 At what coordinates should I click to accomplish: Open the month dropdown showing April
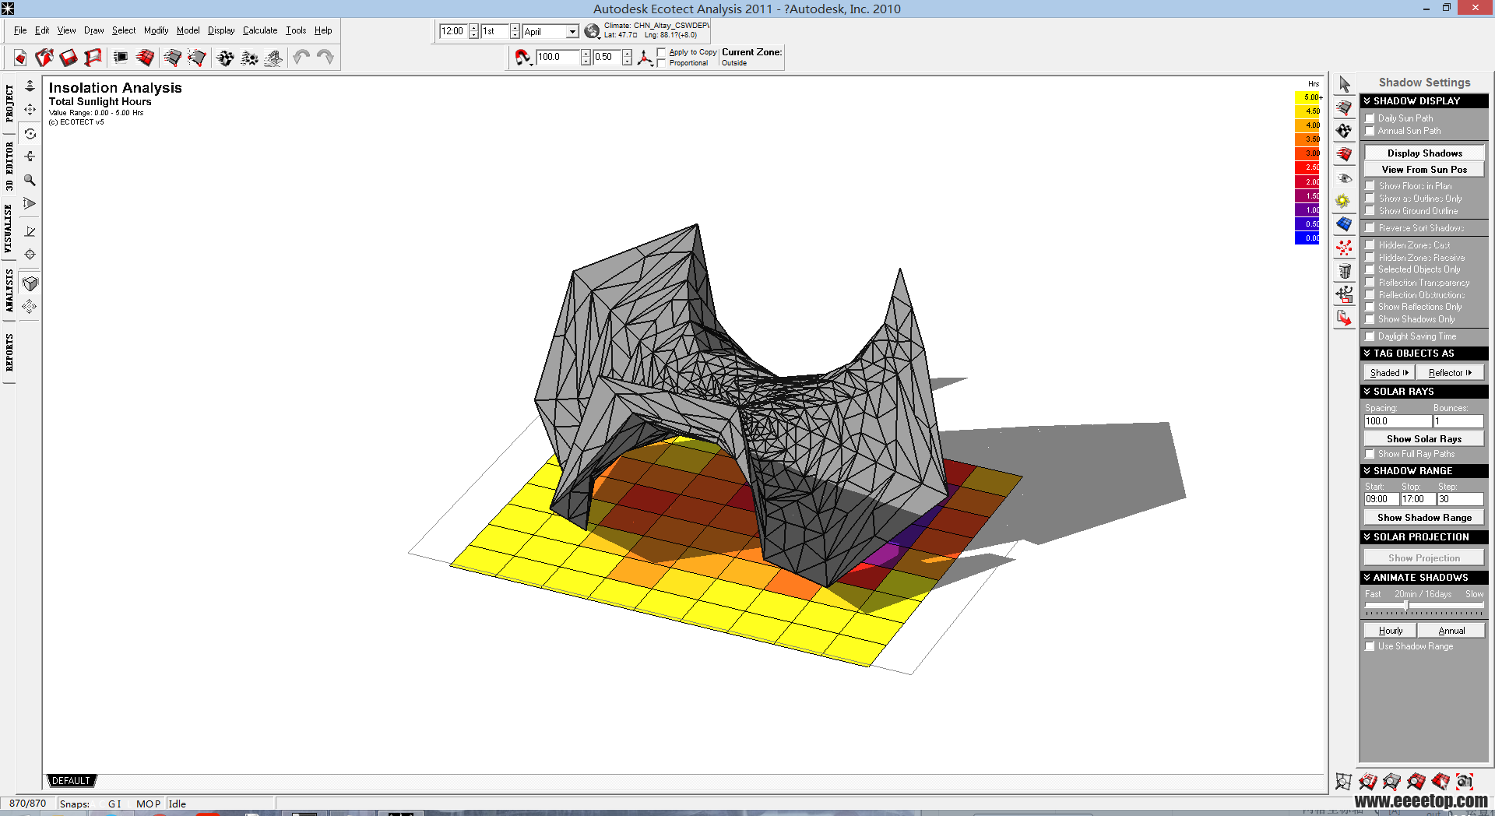[x=572, y=32]
